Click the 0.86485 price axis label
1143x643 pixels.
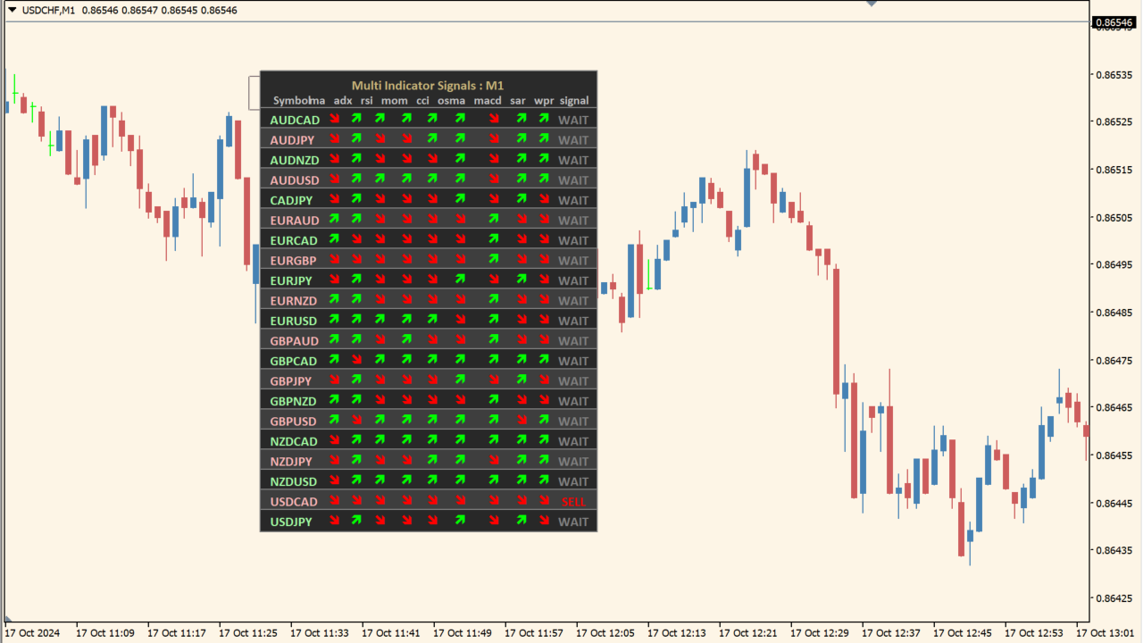(x=1114, y=313)
